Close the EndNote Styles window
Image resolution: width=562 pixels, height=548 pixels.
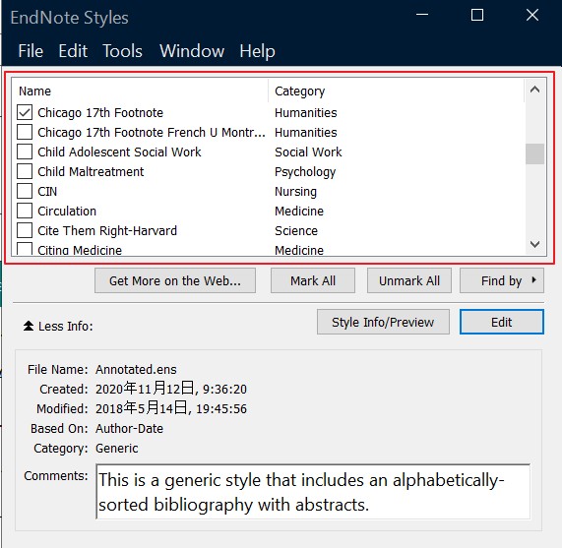[x=532, y=15]
